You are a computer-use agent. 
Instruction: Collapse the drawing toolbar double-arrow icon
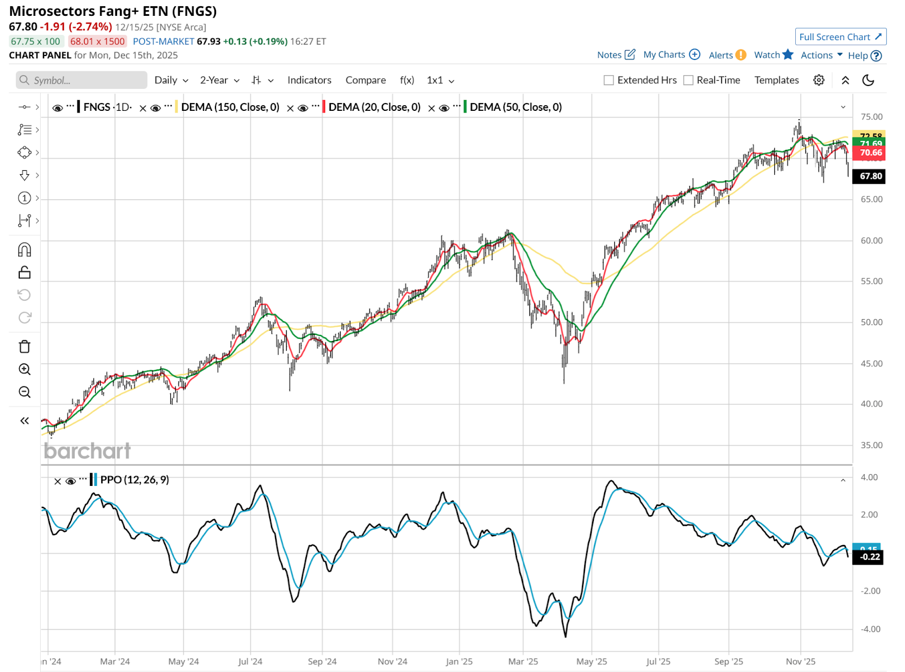(x=24, y=420)
